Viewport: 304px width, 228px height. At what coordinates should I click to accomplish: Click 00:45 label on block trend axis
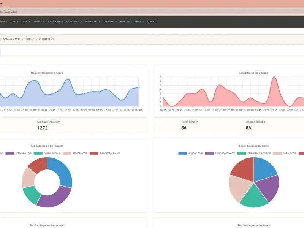tap(163, 110)
